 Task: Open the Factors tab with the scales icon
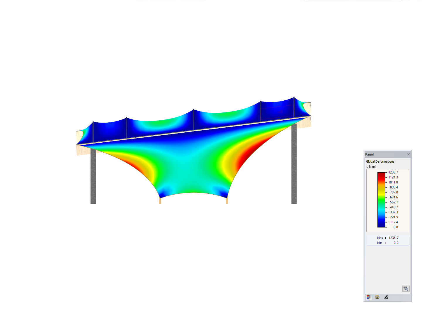pos(377,297)
